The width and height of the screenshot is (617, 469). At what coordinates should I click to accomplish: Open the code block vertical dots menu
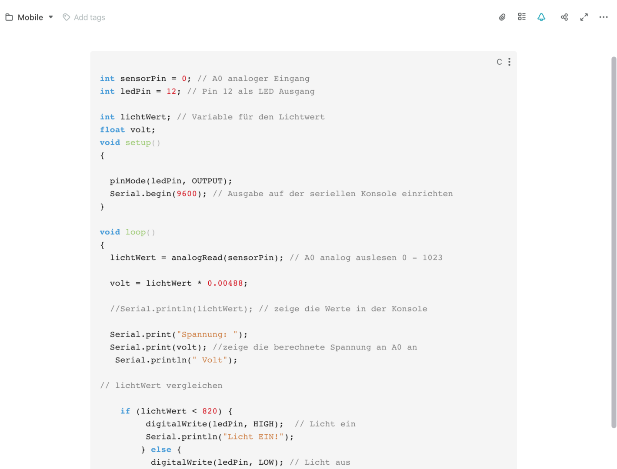coord(509,62)
